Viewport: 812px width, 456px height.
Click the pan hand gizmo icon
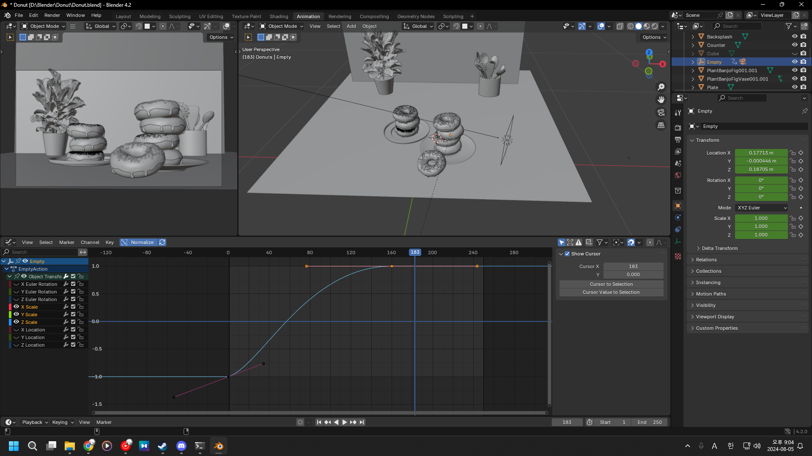pyautogui.click(x=661, y=100)
